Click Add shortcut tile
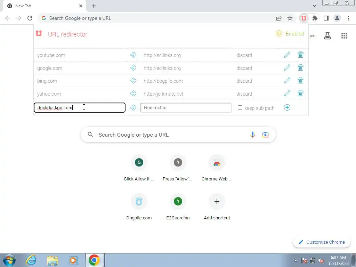This screenshot has height=267, width=356. tap(217, 207)
